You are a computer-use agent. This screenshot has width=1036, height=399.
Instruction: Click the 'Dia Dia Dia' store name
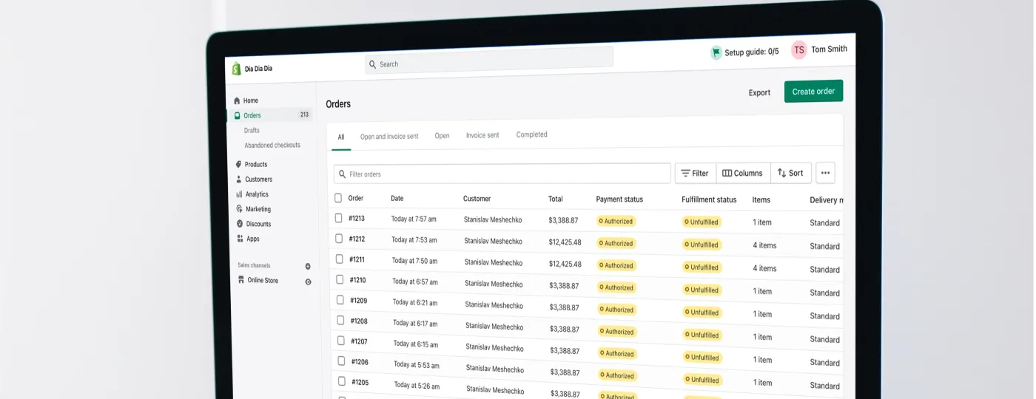(x=258, y=69)
